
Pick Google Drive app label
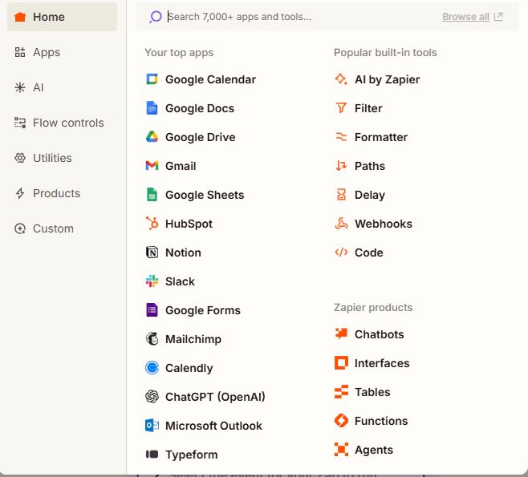click(x=201, y=137)
